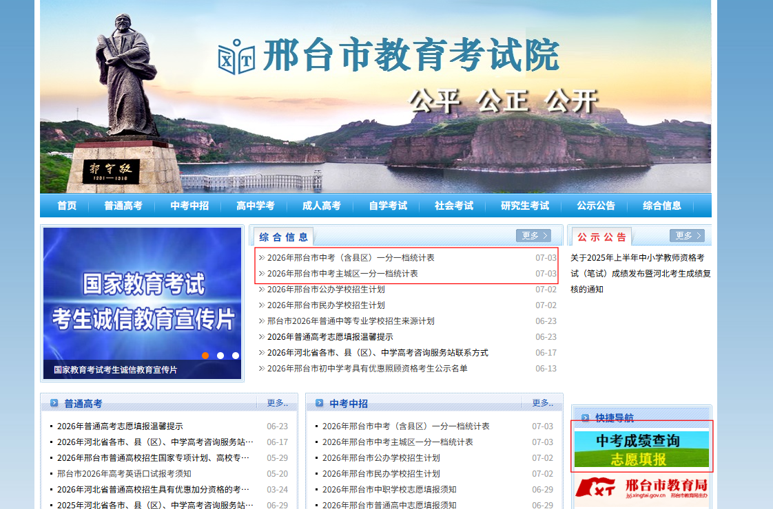Open the 邢台市教育局 logo banner
Image resolution: width=773 pixels, height=509 pixels.
(x=642, y=488)
